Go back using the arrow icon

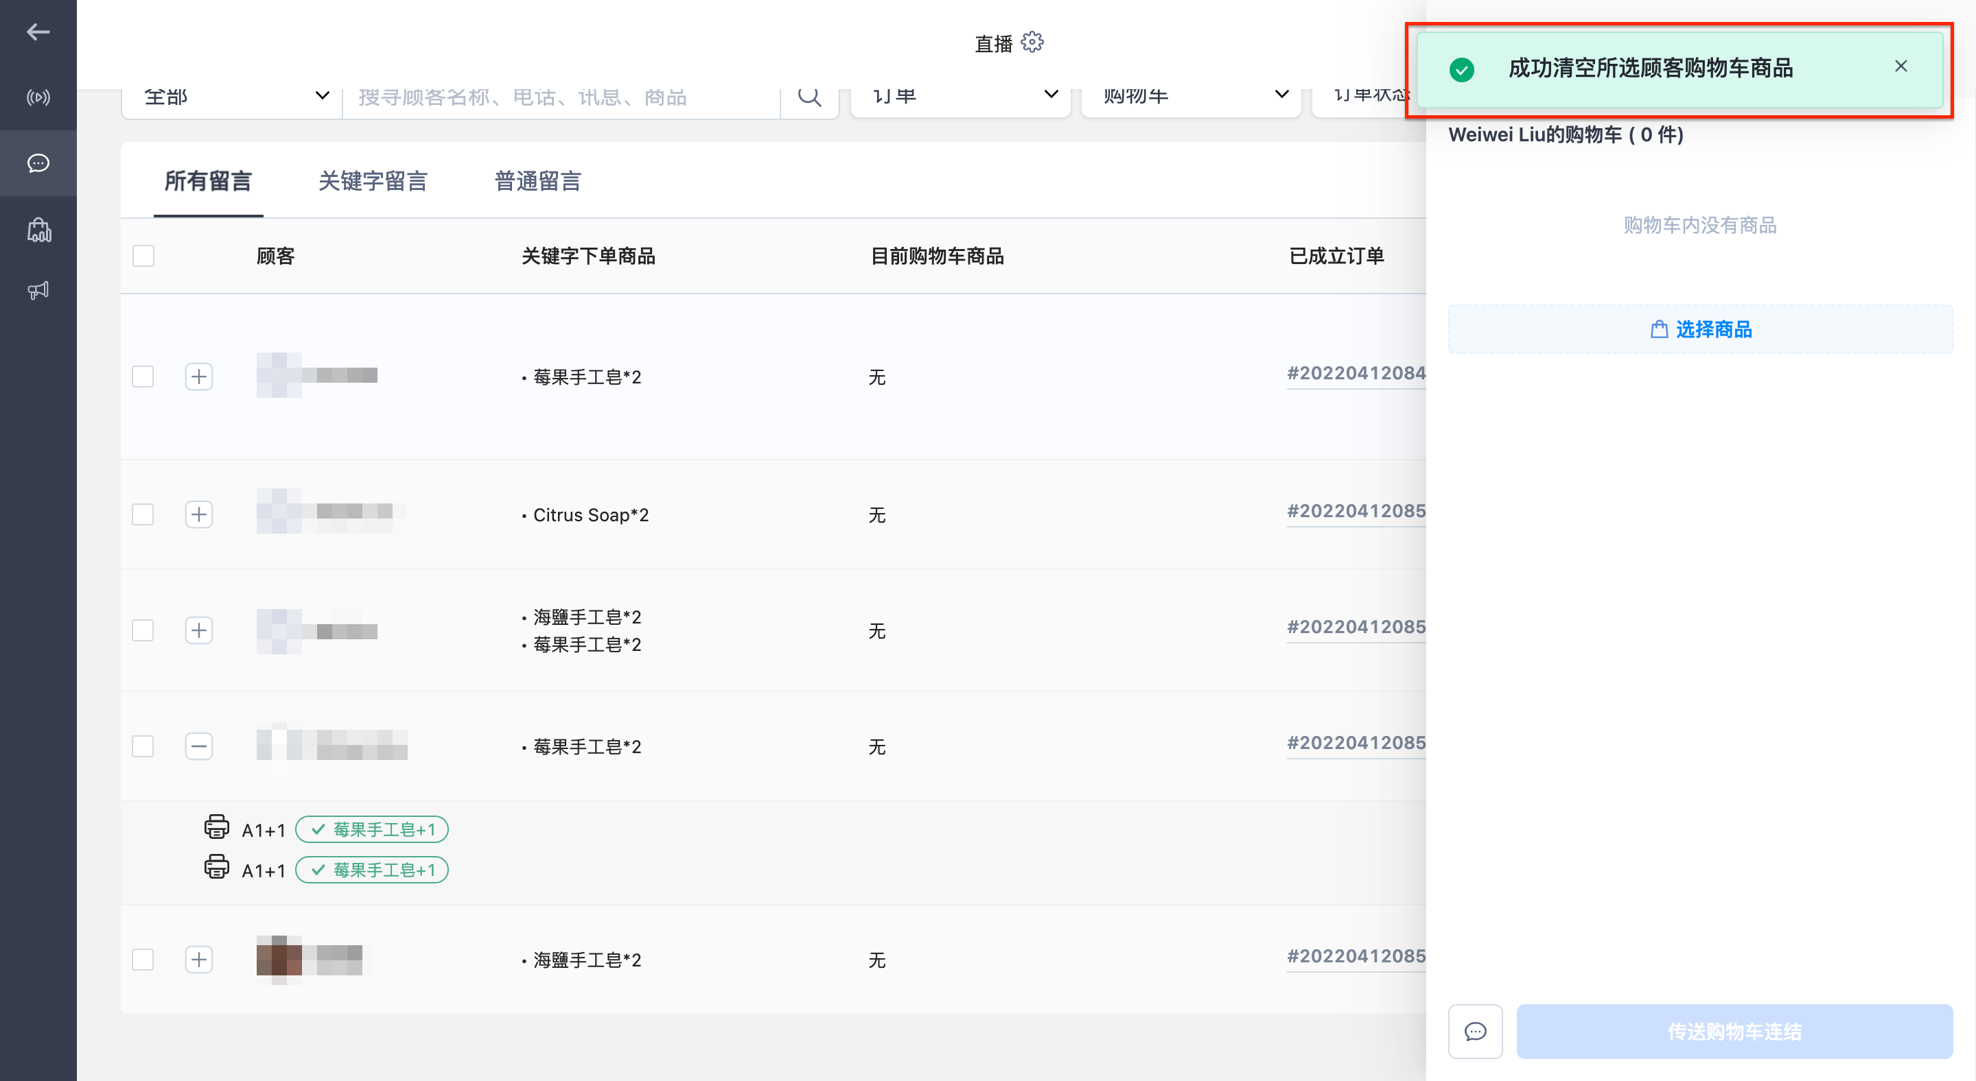[x=38, y=32]
